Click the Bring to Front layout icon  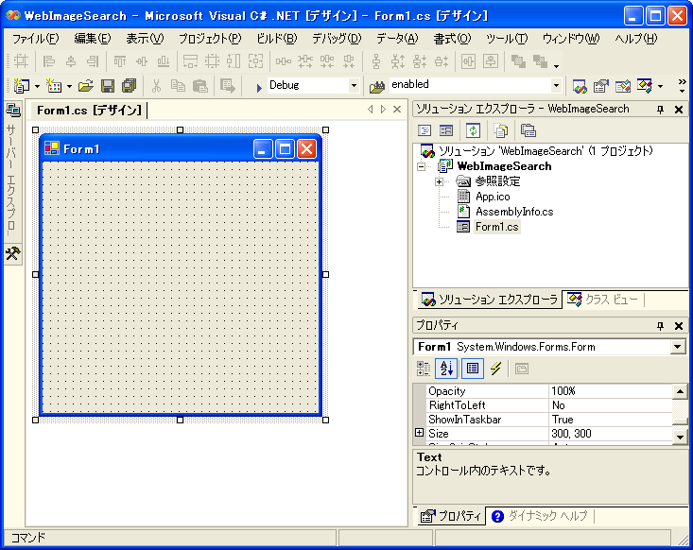point(518,61)
